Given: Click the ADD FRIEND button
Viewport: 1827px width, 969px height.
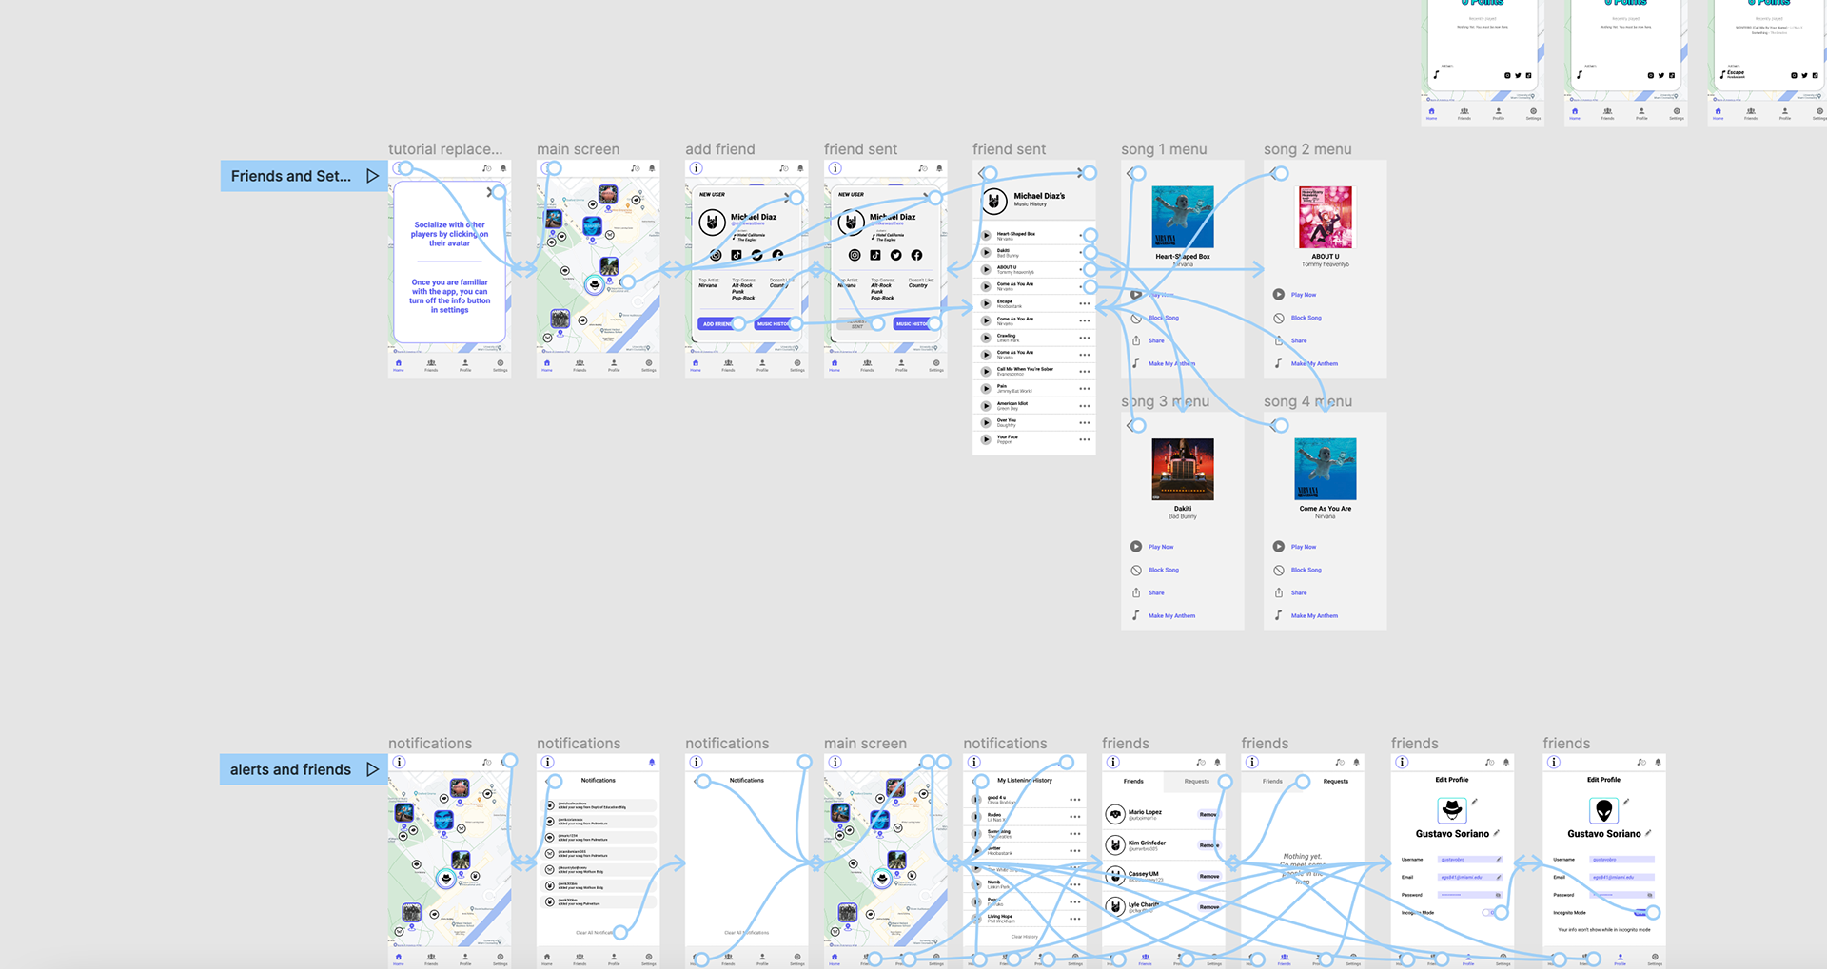Looking at the screenshot, I should [717, 324].
